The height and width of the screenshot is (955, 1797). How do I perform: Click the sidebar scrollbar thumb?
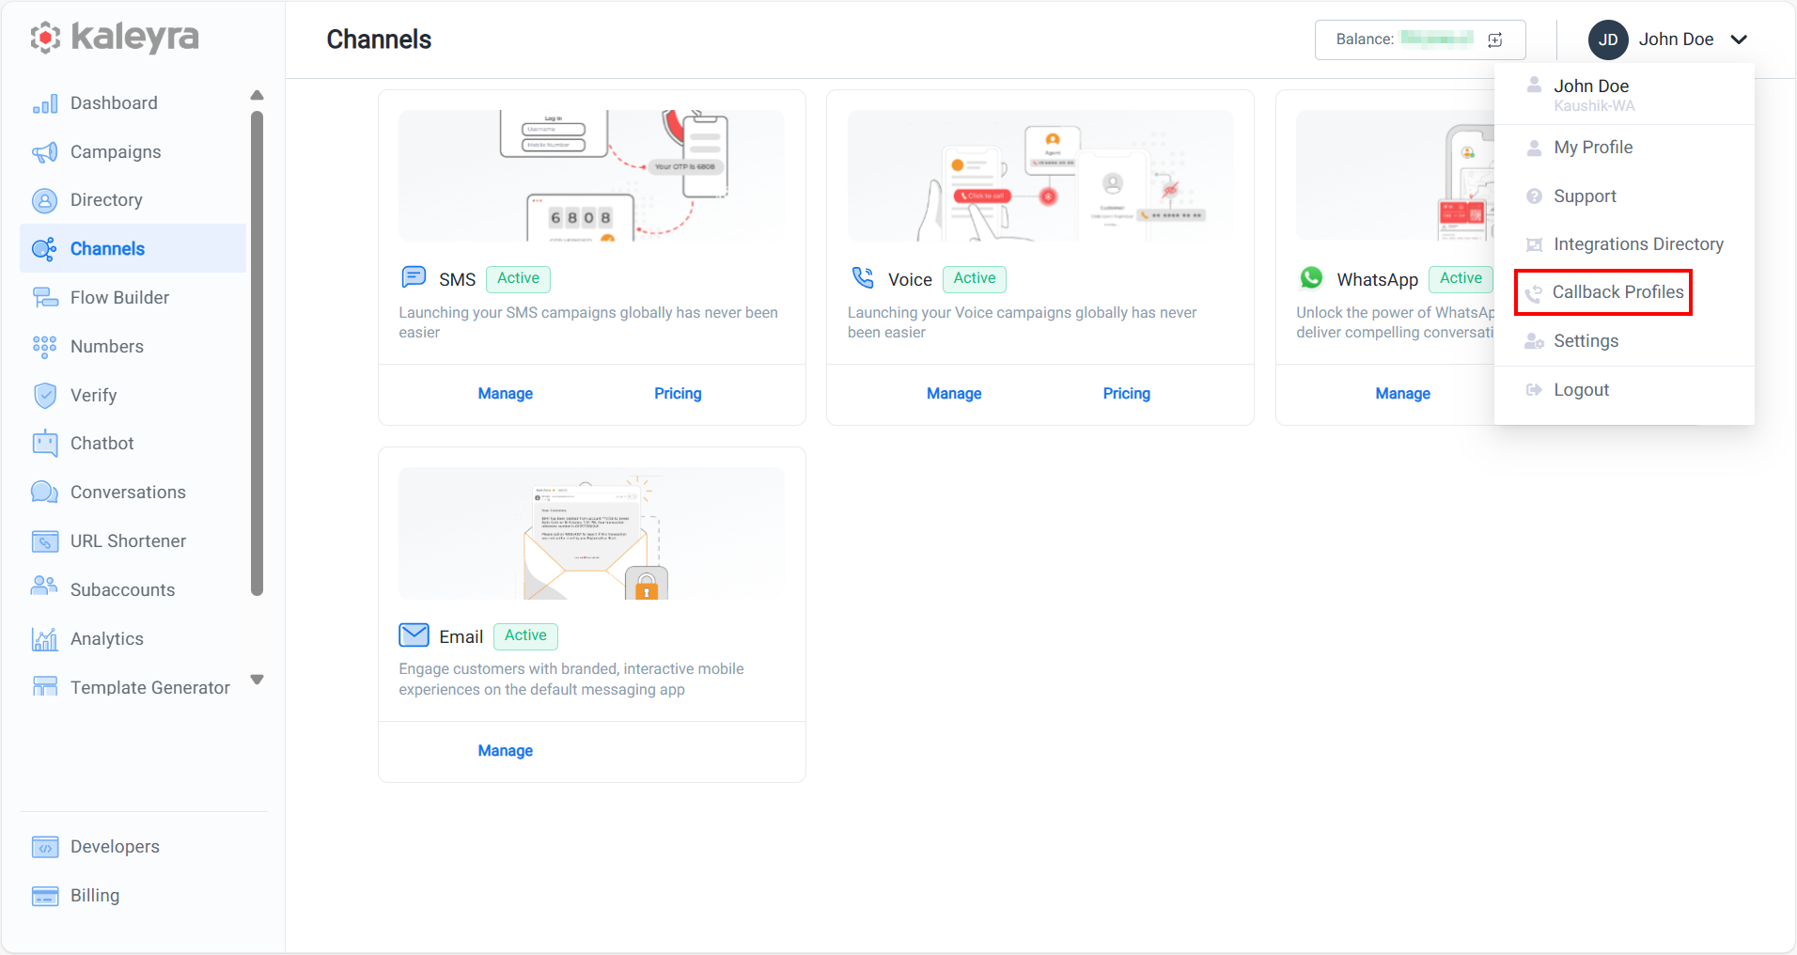(x=258, y=353)
